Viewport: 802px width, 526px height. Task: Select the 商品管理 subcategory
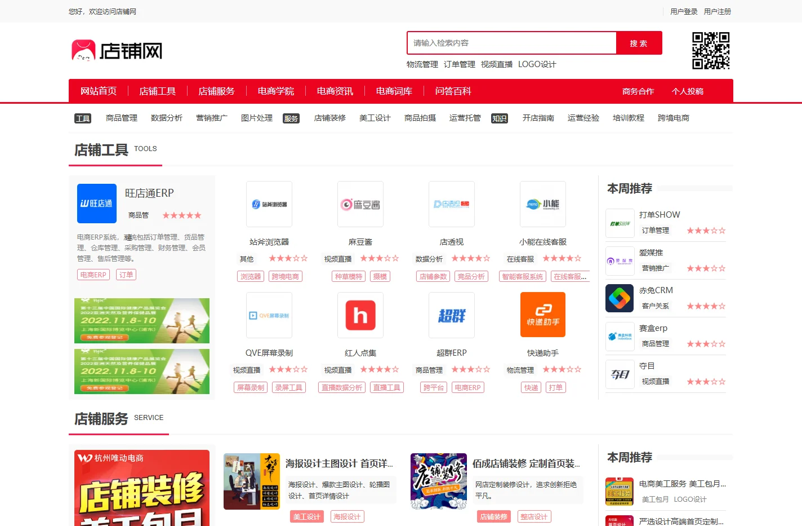click(122, 118)
